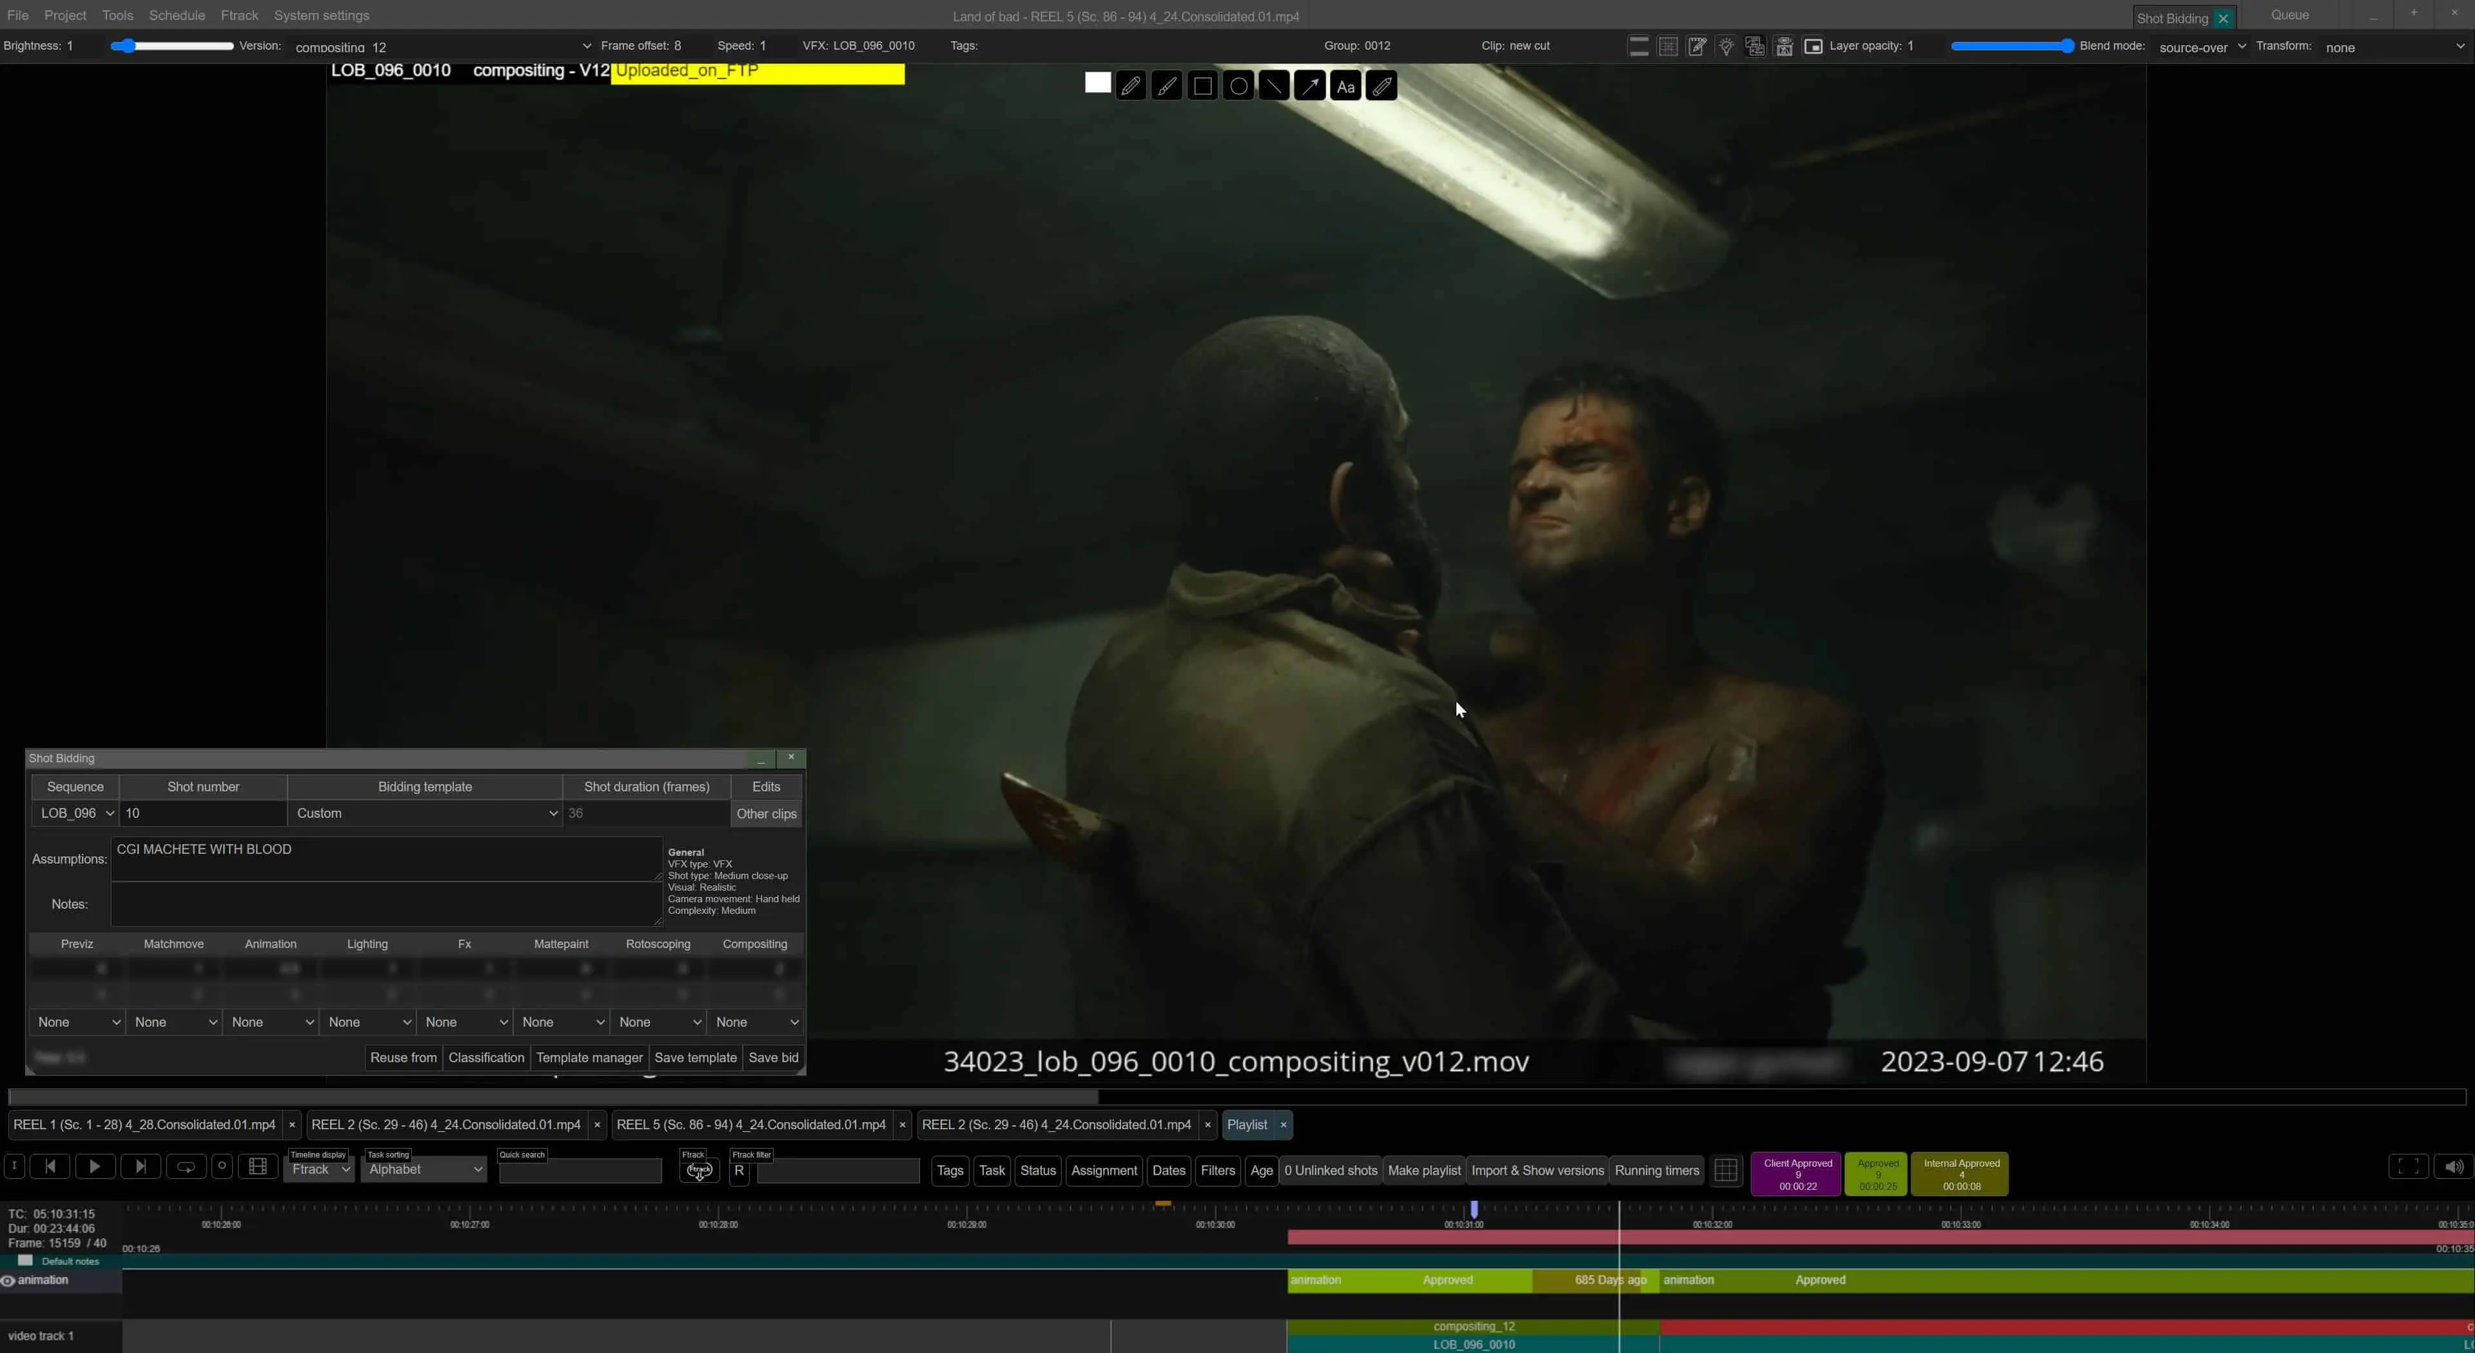The height and width of the screenshot is (1353, 2475).
Task: Open the grid view icon near Running timers
Action: [1726, 1170]
